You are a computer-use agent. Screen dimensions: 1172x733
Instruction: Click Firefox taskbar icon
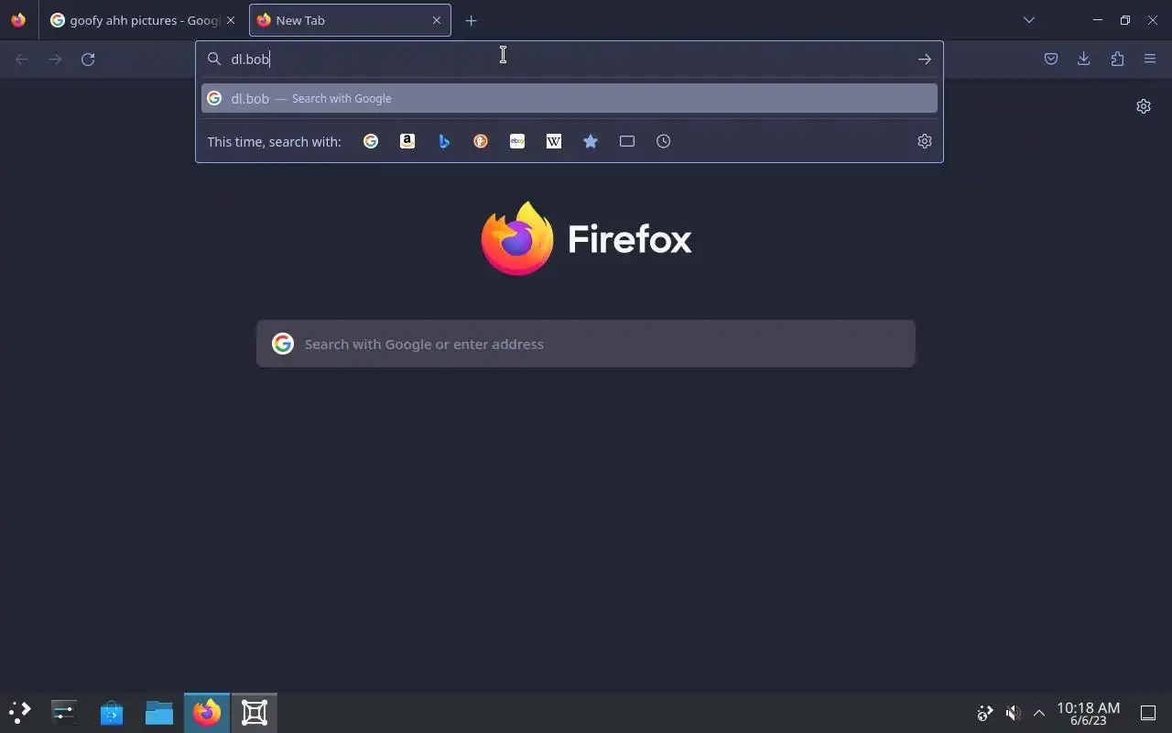click(207, 712)
